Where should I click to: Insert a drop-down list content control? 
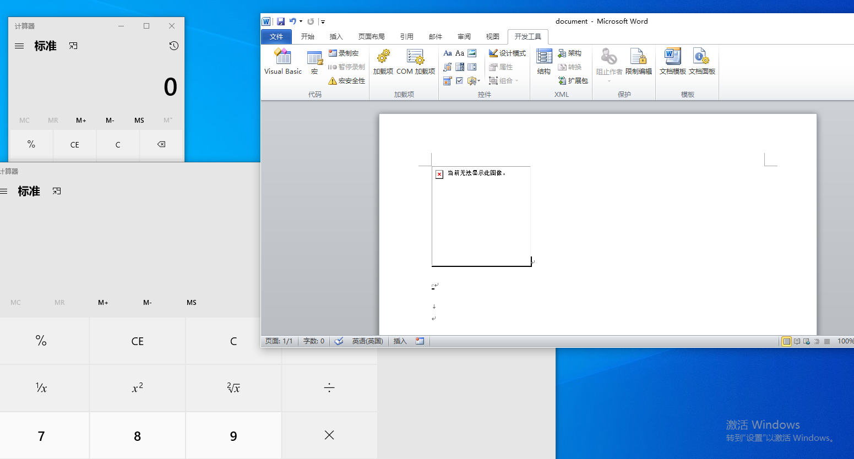pyautogui.click(x=472, y=67)
